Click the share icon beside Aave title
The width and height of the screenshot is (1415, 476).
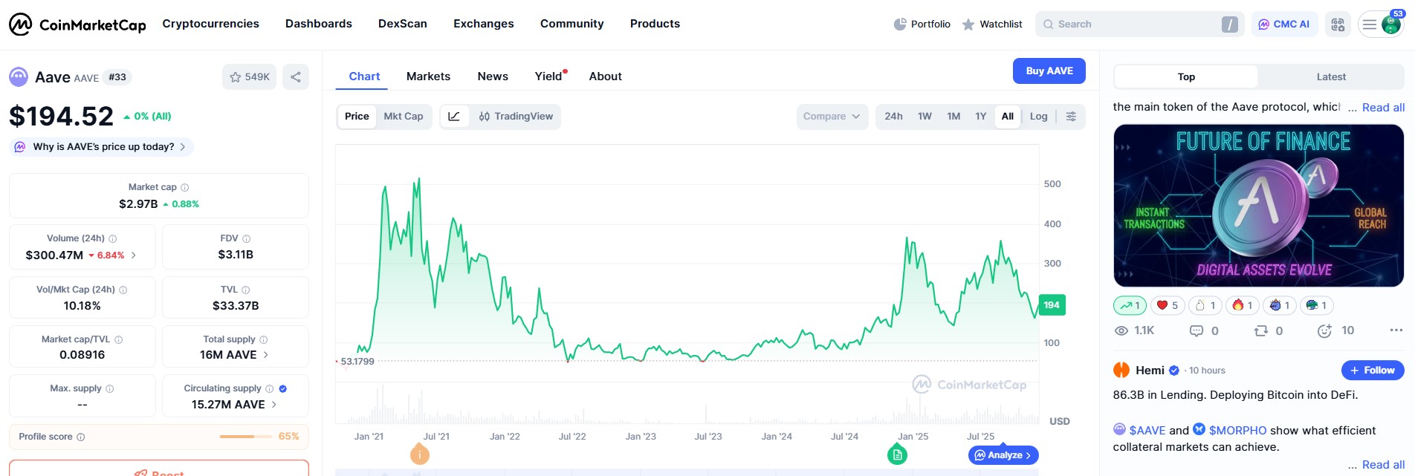296,77
